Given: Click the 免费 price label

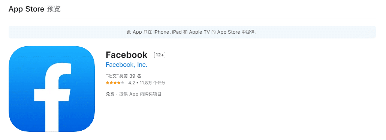Looking at the screenshot, I should tap(110, 94).
